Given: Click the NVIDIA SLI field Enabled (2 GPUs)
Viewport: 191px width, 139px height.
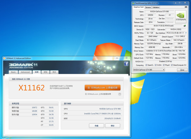Looking at the screenshot, I should (x=166, y=61).
